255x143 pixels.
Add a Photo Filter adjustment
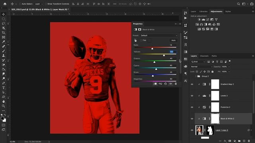[210, 24]
